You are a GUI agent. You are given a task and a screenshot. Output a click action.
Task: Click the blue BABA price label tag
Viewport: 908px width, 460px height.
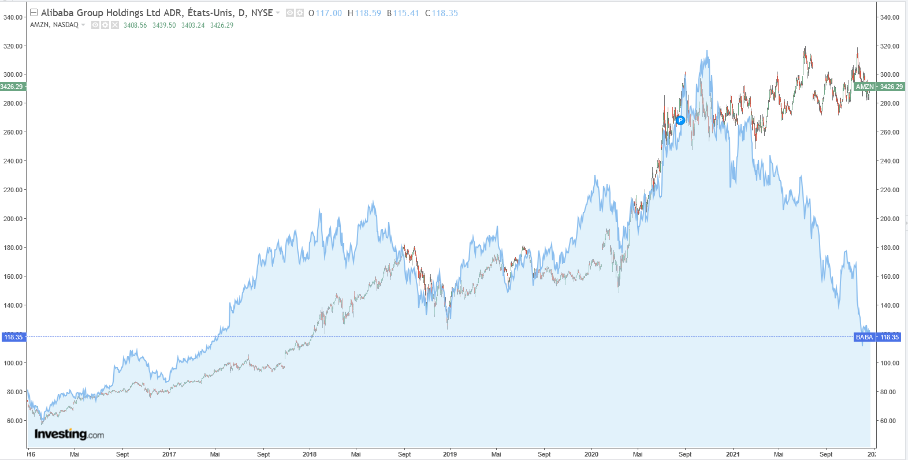865,337
